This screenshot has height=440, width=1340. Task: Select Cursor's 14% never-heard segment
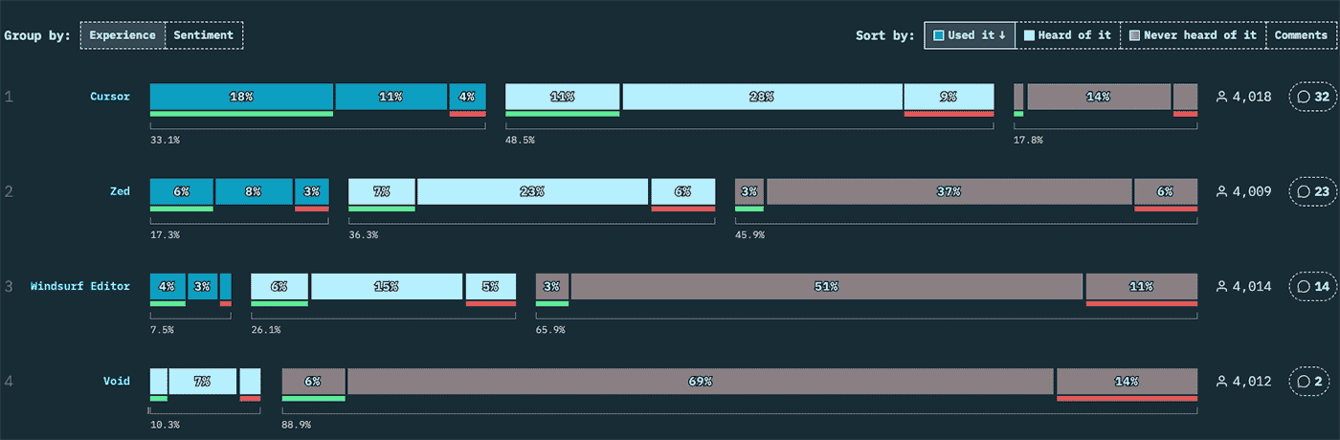(x=1099, y=97)
